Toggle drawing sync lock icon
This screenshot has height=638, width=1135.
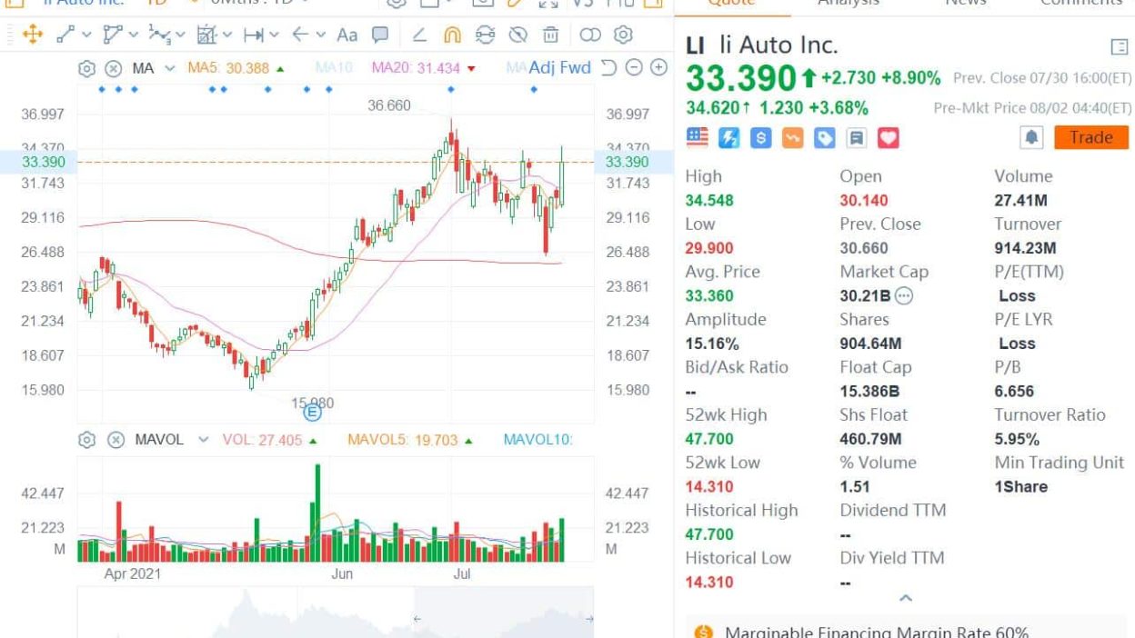point(485,35)
